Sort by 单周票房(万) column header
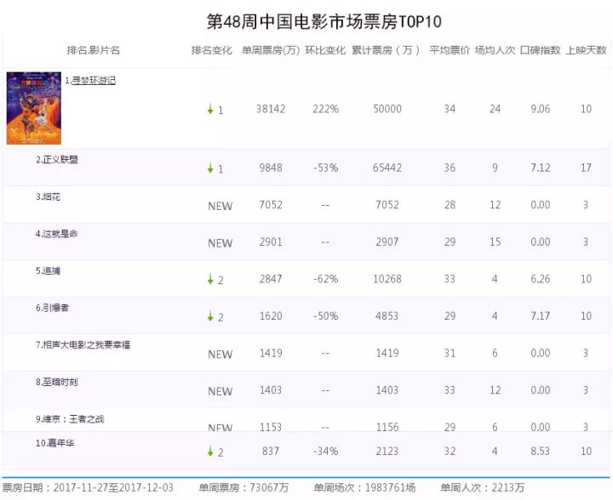This screenshot has width=613, height=500. (x=271, y=50)
